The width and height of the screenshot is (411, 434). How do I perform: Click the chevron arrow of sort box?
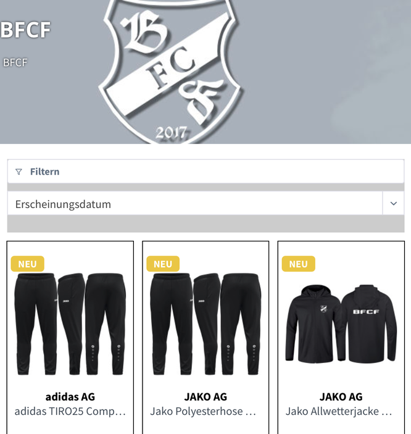coord(393,204)
